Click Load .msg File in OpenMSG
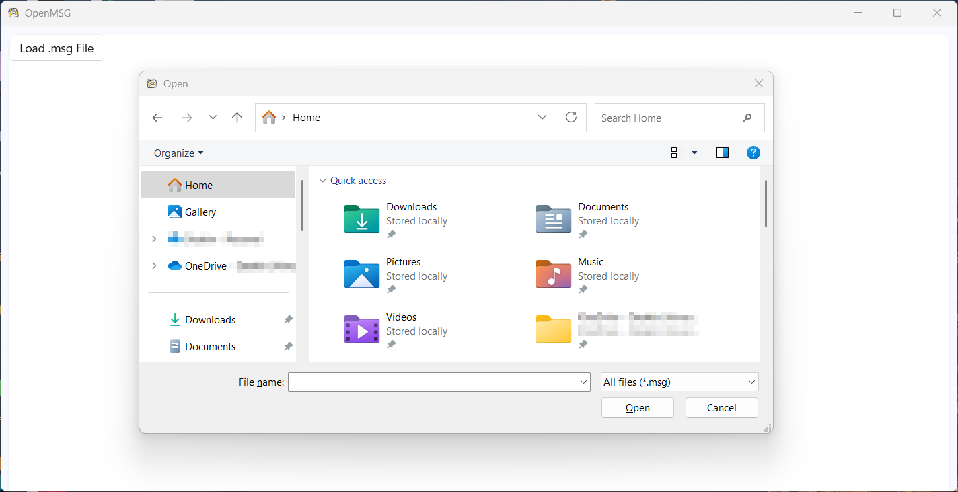 coord(57,48)
